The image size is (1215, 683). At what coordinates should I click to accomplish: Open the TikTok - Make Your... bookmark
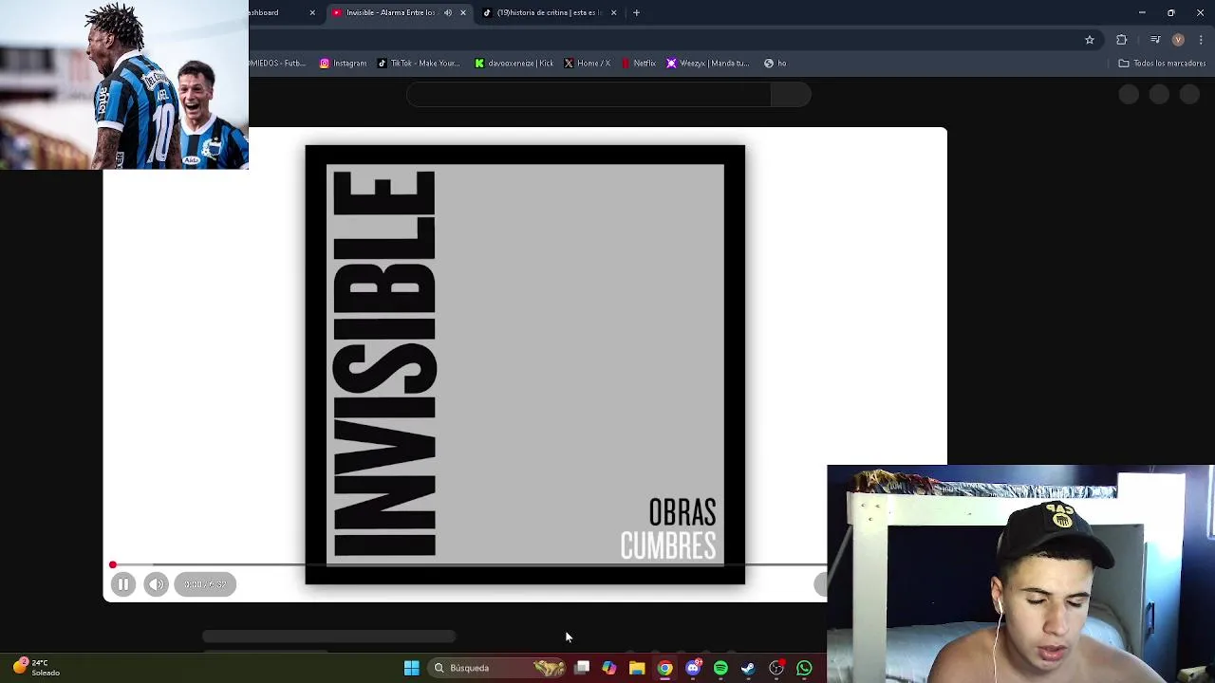pyautogui.click(x=419, y=64)
